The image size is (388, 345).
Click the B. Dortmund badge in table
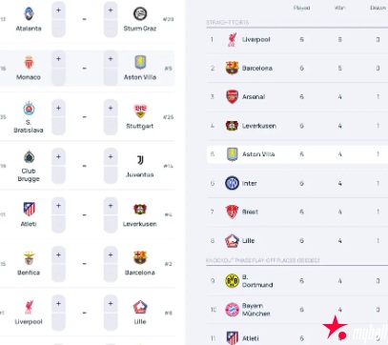click(232, 281)
